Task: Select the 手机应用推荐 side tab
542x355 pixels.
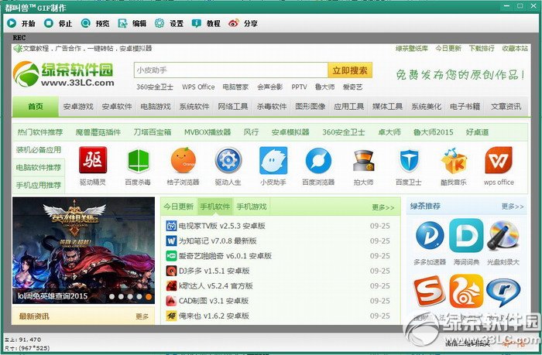Action: [39, 185]
